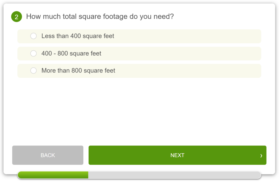Viewport: 279px width, 184px height.
Task: Click the "More than 800 square feet" label text
Action: click(78, 71)
